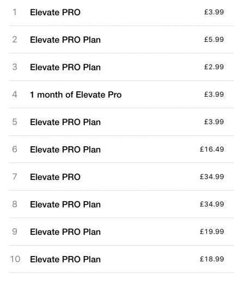The image size is (234, 281).
Task: Click rank number 1 in the list
Action: 15,13
